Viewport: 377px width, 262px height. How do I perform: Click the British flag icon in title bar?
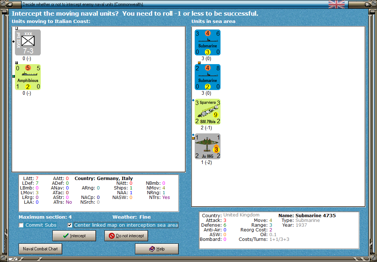tap(336, 4)
